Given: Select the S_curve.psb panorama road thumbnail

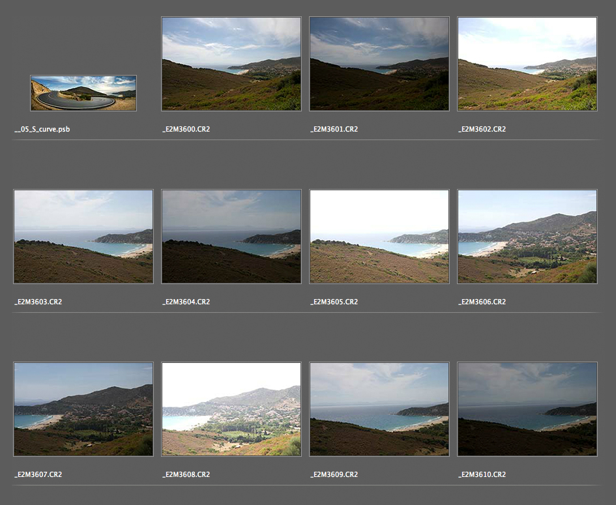Looking at the screenshot, I should (83, 93).
